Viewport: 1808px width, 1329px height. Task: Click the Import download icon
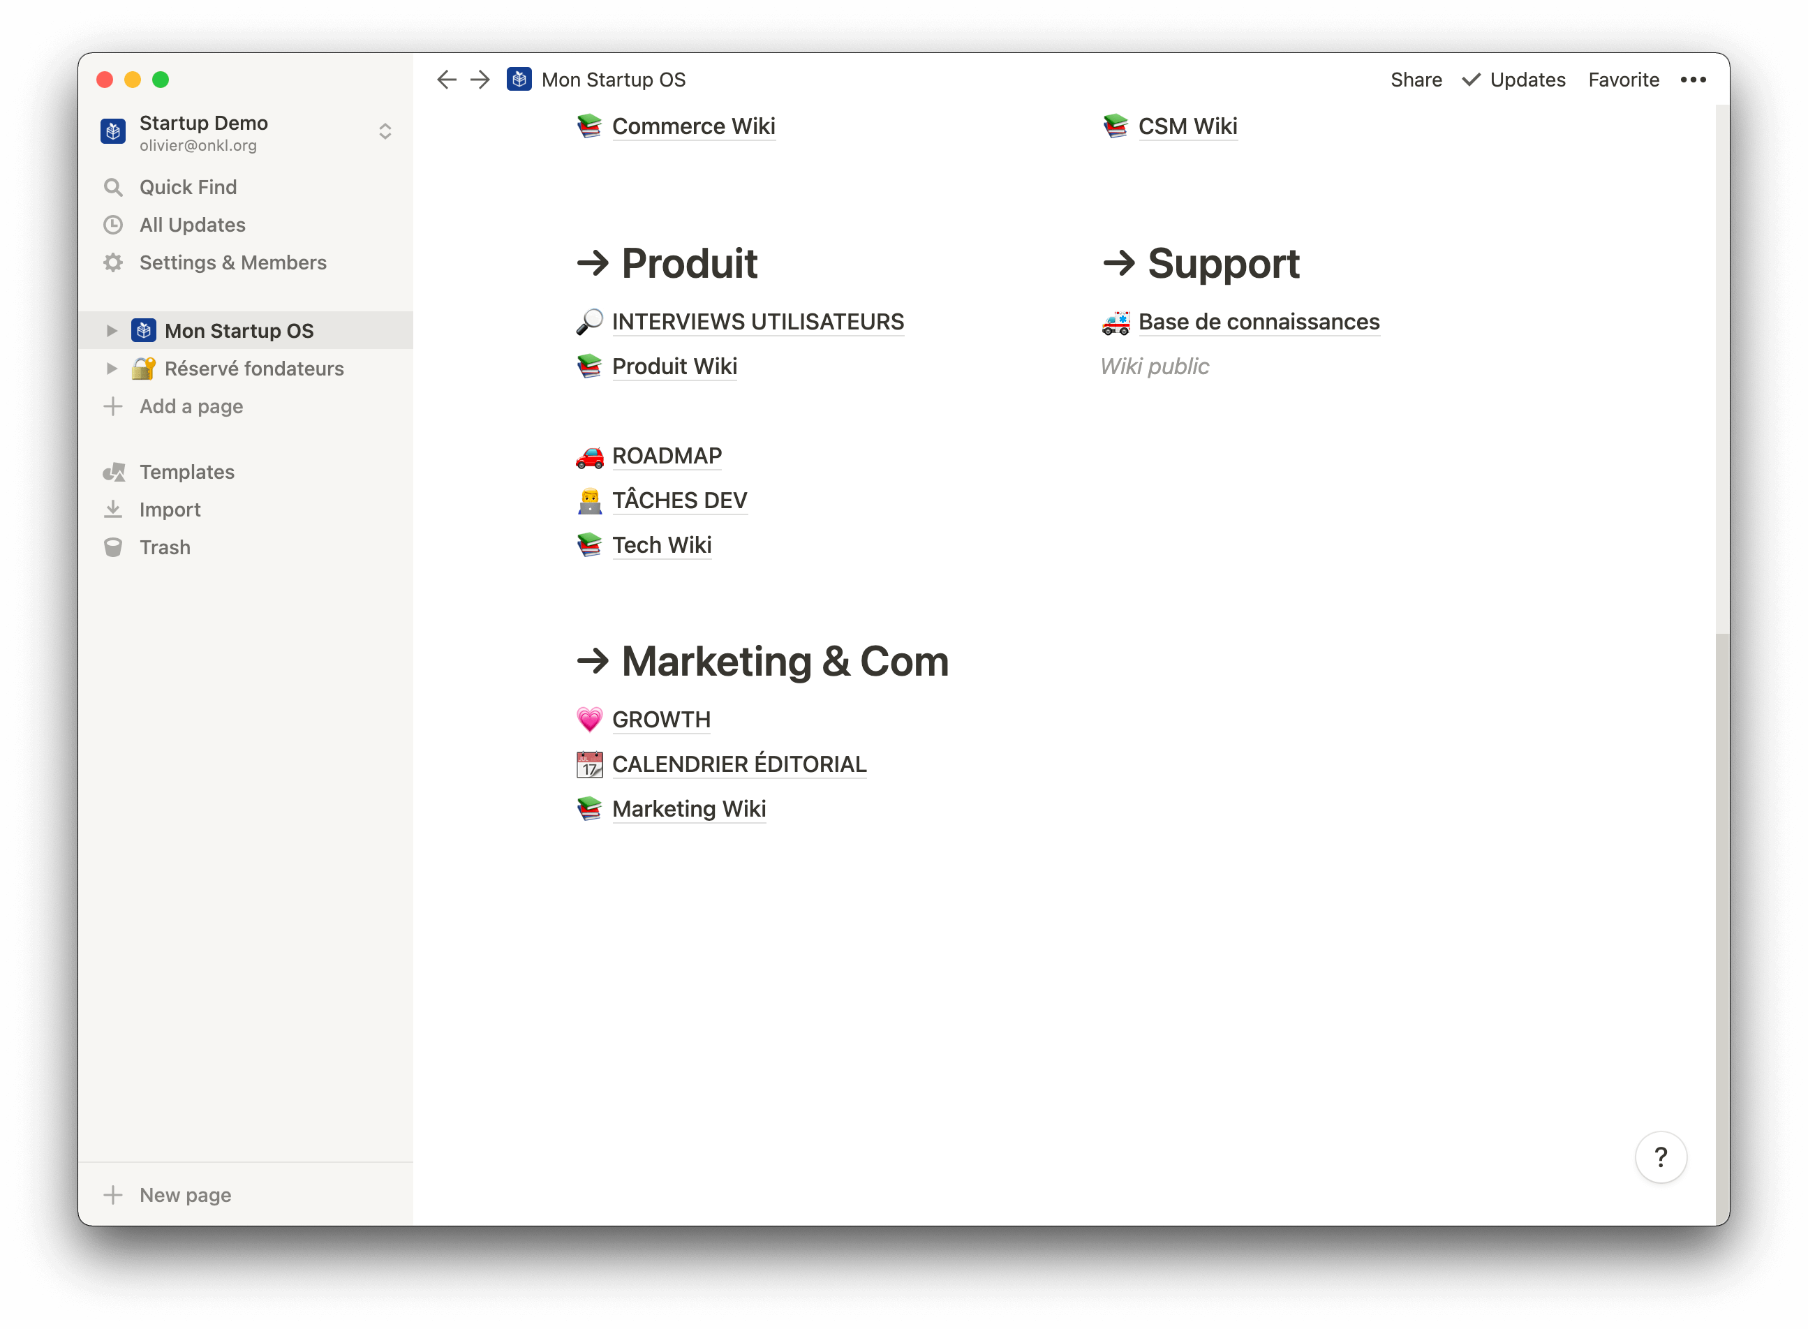pyautogui.click(x=114, y=510)
